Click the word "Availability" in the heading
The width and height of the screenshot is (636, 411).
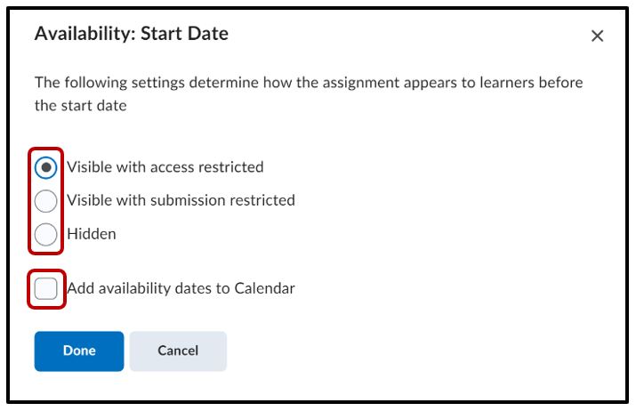(x=81, y=34)
